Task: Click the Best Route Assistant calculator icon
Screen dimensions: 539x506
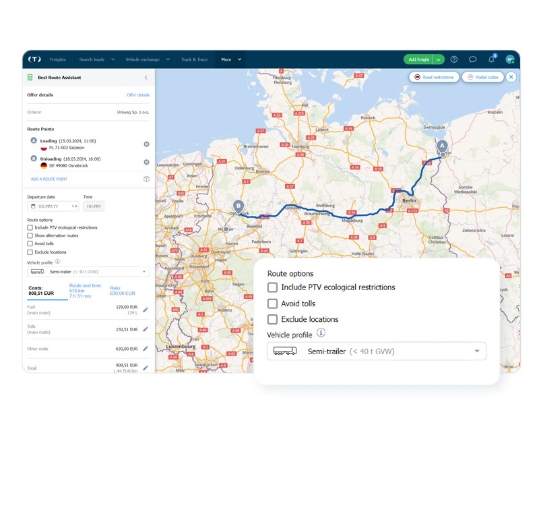Action: point(30,78)
